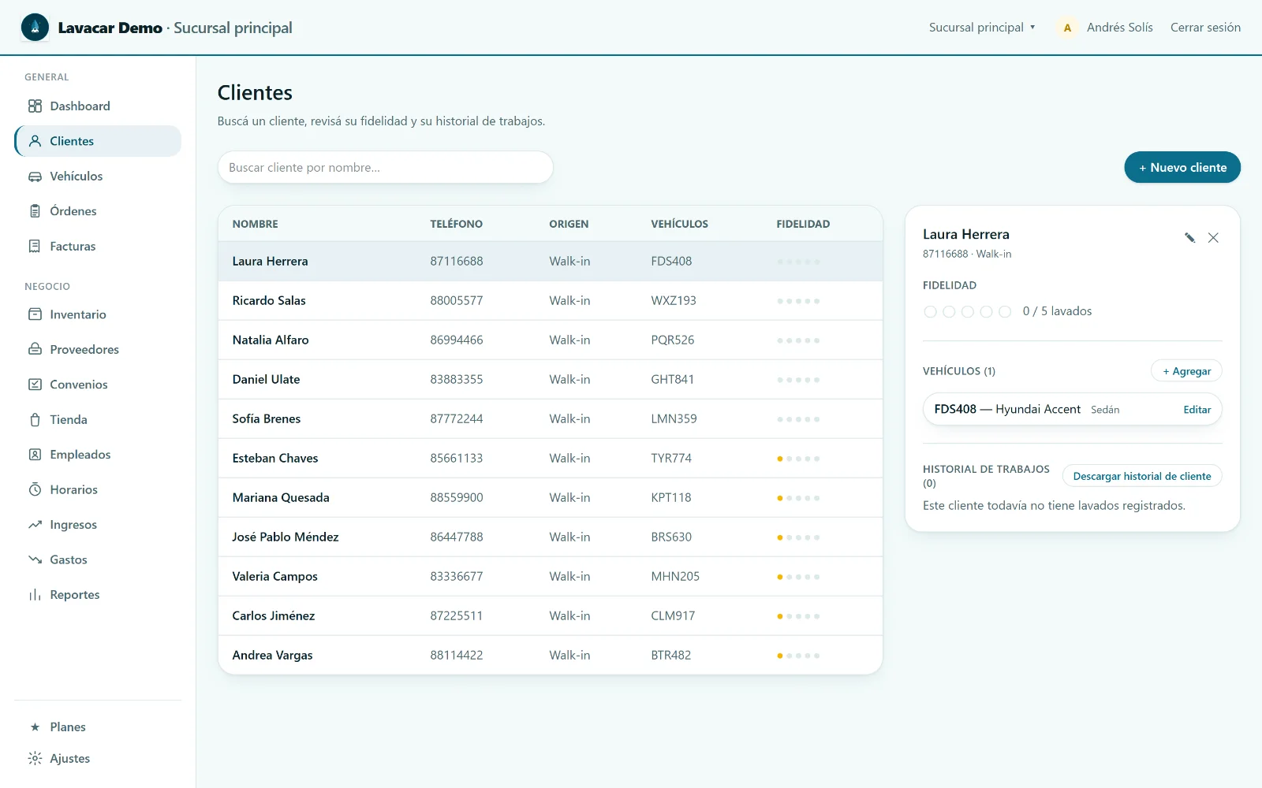Image resolution: width=1262 pixels, height=788 pixels.
Task: Open Ajustes gear icon
Action: 35,759
